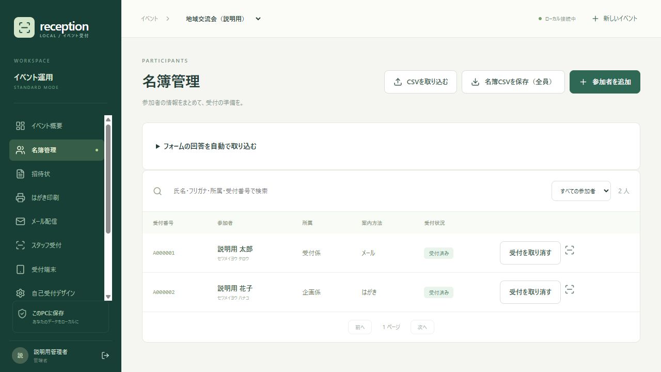Click 新しいイベント button
This screenshot has height=372, width=661.
(x=615, y=19)
